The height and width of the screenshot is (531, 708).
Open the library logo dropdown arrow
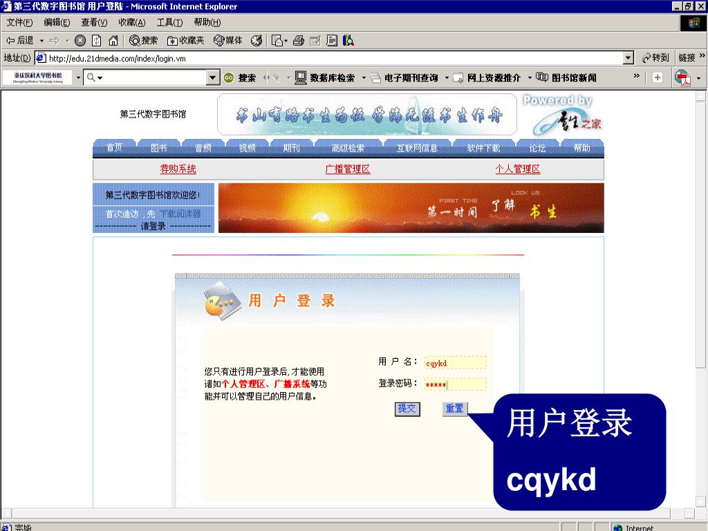click(x=78, y=77)
